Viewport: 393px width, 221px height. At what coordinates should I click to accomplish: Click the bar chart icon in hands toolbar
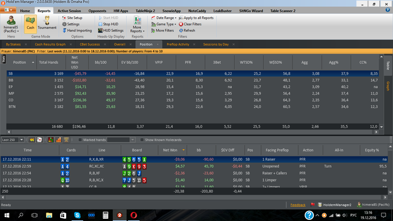[x=58, y=140]
